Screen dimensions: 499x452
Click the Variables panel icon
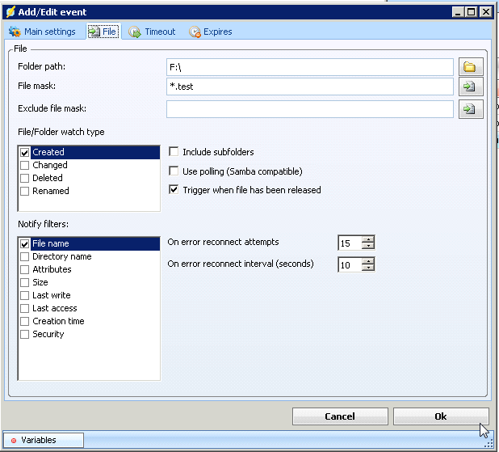(14, 440)
